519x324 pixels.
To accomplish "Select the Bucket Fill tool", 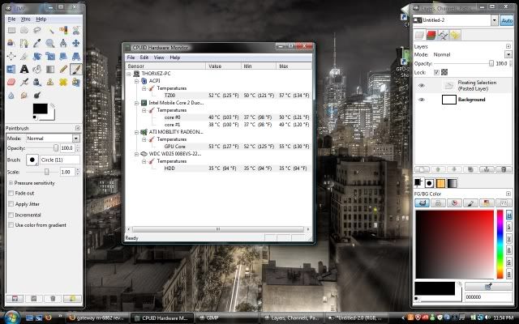I will [37, 69].
